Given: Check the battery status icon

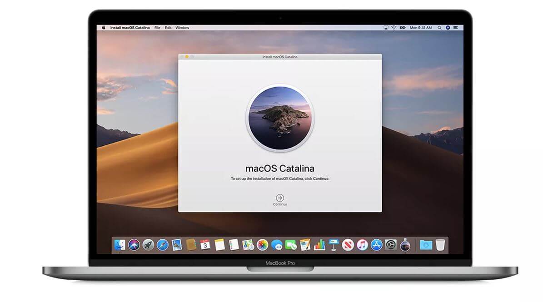Looking at the screenshot, I should (x=403, y=28).
